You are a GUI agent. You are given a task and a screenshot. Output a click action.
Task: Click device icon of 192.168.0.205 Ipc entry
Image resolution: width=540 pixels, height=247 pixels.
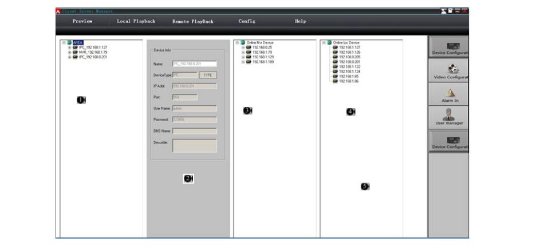click(336, 57)
